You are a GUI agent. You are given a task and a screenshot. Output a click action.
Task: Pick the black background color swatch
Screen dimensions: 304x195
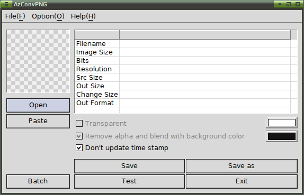(282, 136)
